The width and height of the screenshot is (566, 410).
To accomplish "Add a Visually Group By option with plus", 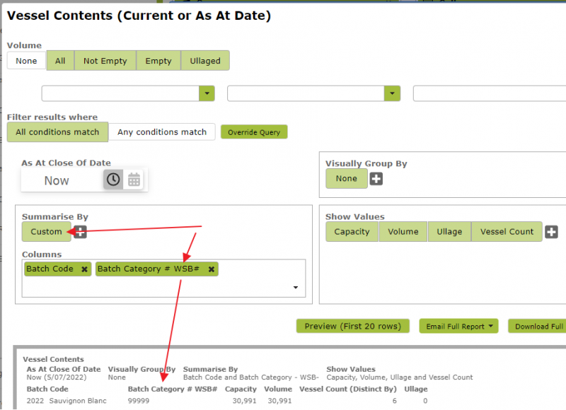I will [376, 179].
